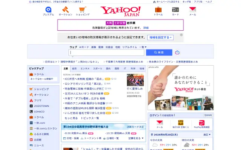Click the Yahoo! JAPAN logo
The width and height of the screenshot is (241, 150).
tap(120, 11)
